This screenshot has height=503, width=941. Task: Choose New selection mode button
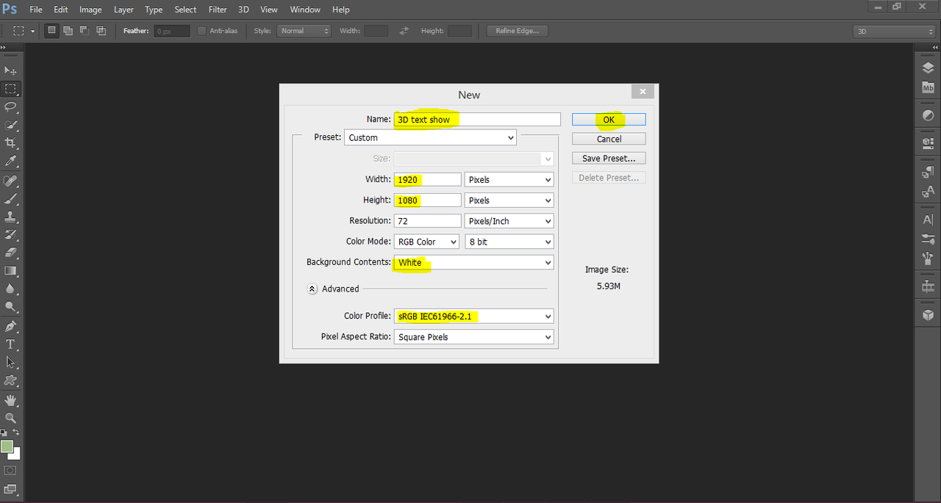pos(51,31)
